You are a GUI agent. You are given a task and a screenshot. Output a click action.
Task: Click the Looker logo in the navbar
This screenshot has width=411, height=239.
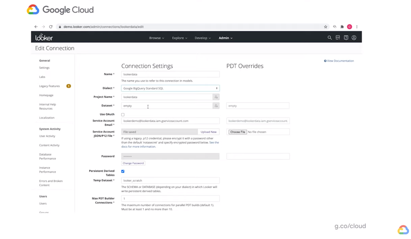point(44,37)
